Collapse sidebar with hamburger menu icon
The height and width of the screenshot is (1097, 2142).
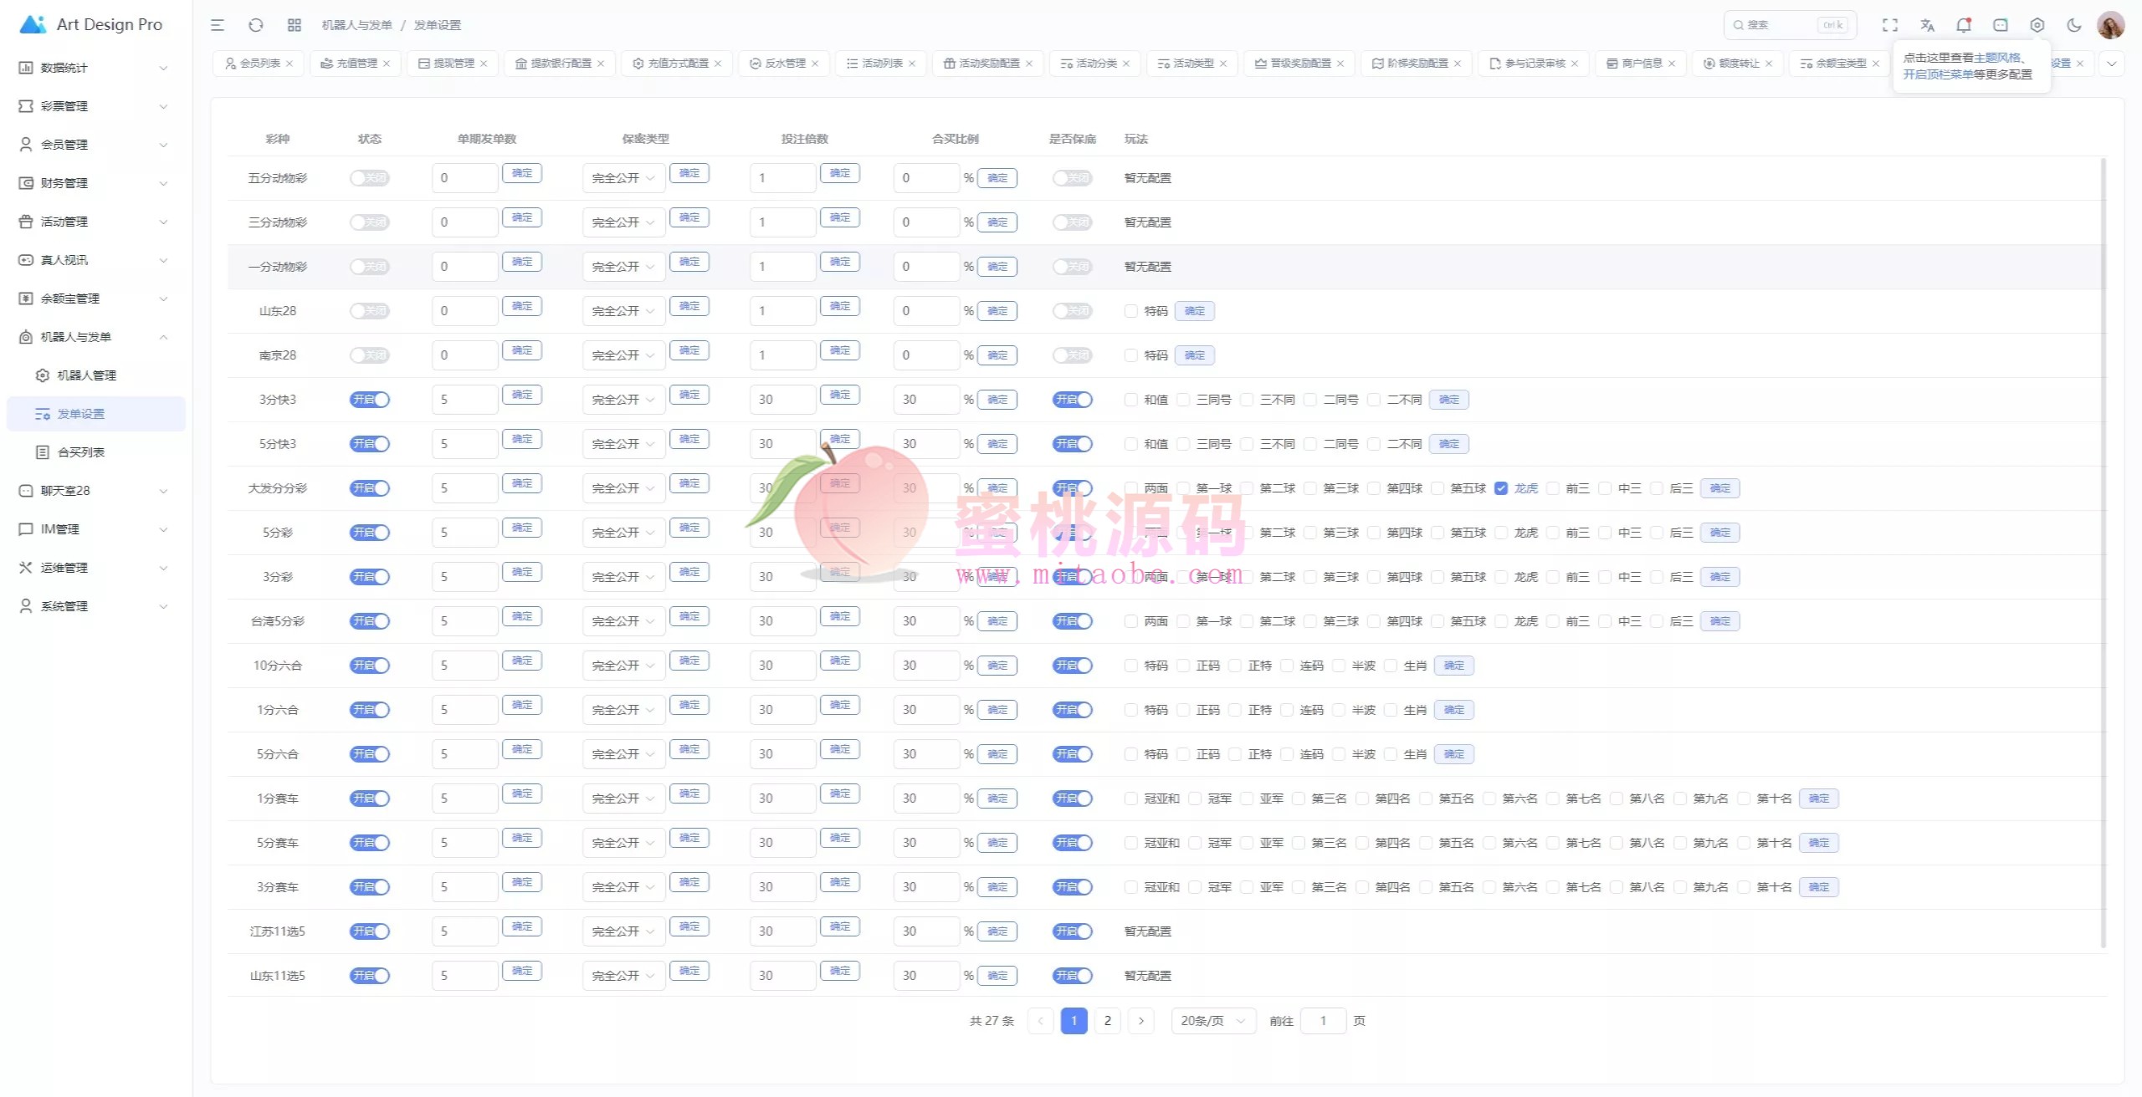pyautogui.click(x=218, y=25)
